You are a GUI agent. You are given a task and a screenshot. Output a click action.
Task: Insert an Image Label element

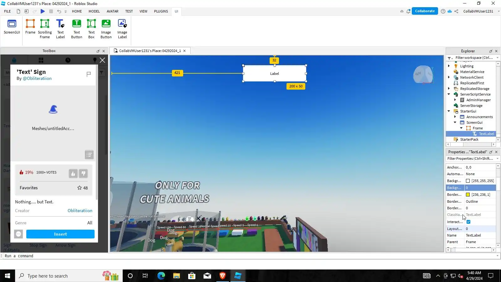click(122, 29)
